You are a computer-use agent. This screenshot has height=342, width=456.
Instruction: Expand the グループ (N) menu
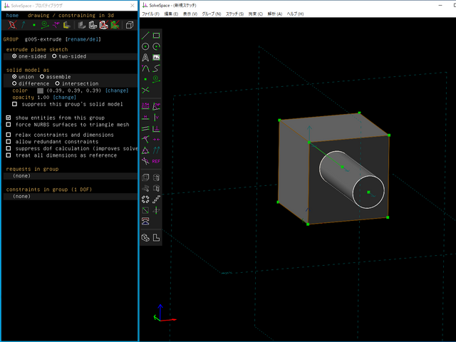tap(212, 14)
